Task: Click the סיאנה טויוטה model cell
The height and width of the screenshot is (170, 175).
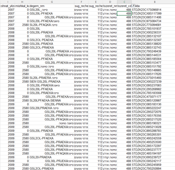Action: [x=52, y=123]
